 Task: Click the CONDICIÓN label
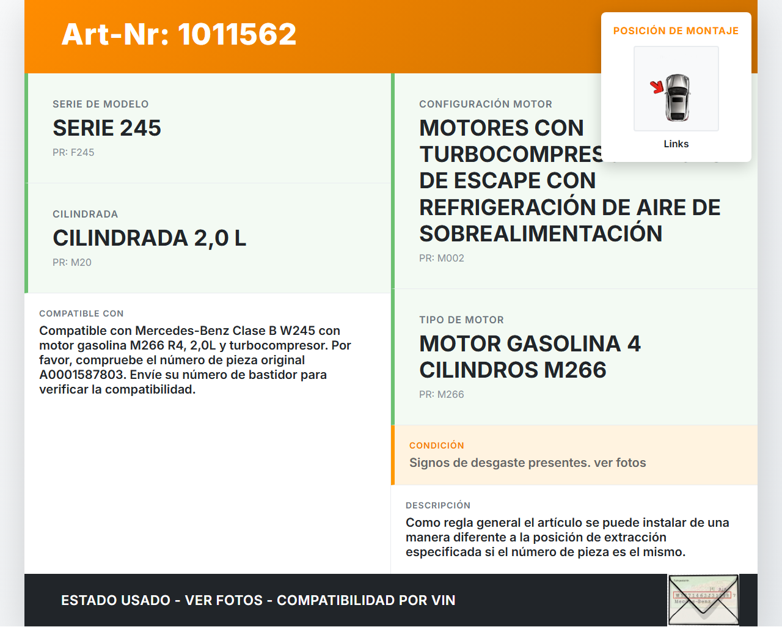[437, 446]
